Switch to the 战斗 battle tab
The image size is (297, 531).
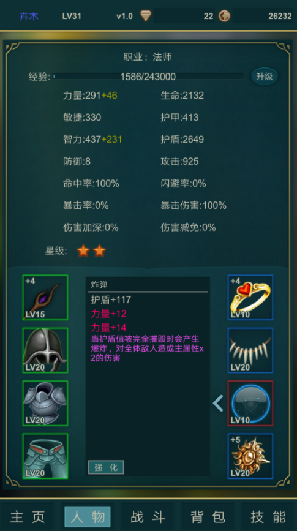(x=148, y=517)
